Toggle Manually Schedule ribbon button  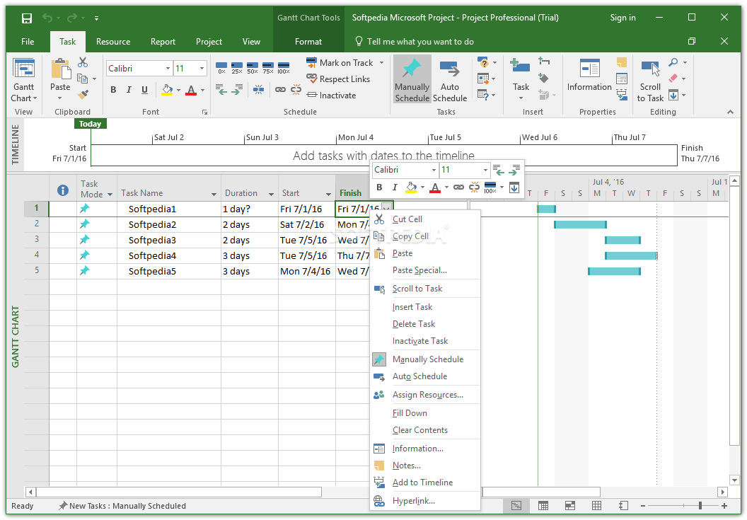point(412,80)
